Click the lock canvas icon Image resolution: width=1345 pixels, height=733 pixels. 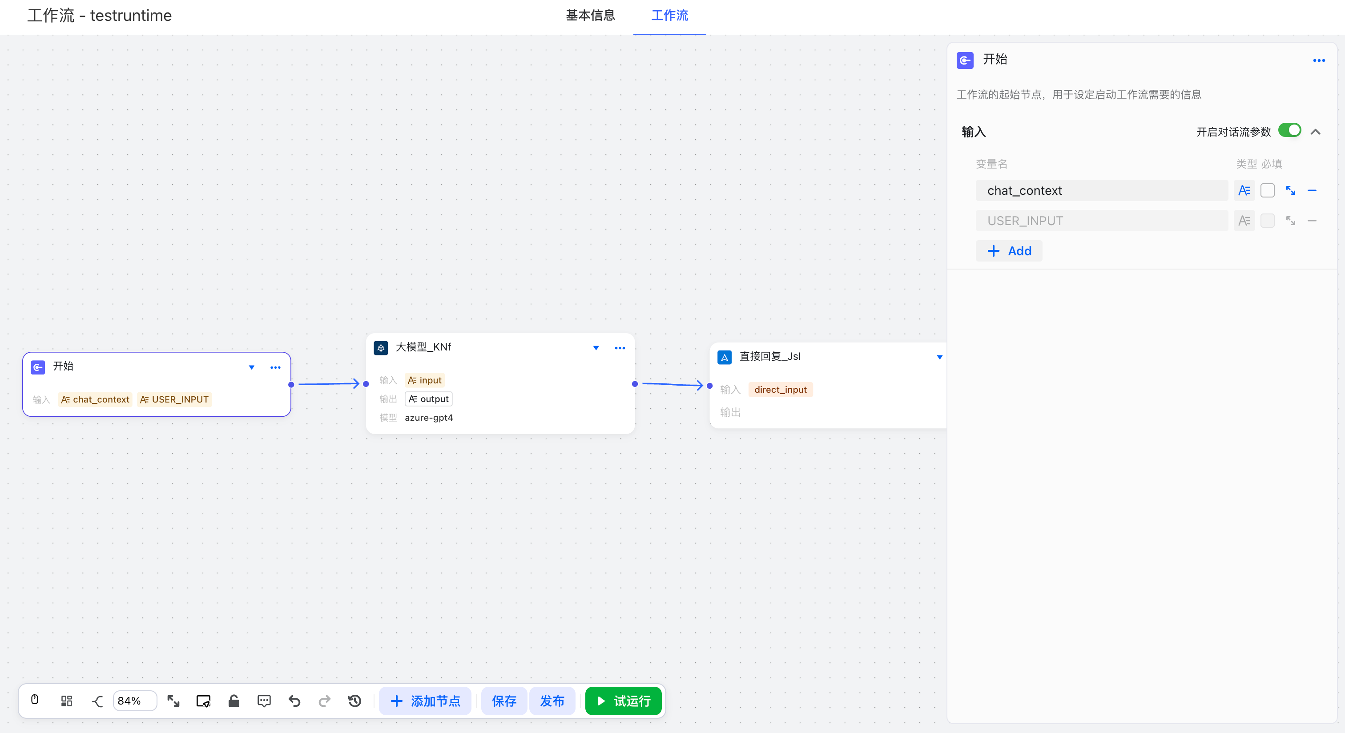(234, 701)
